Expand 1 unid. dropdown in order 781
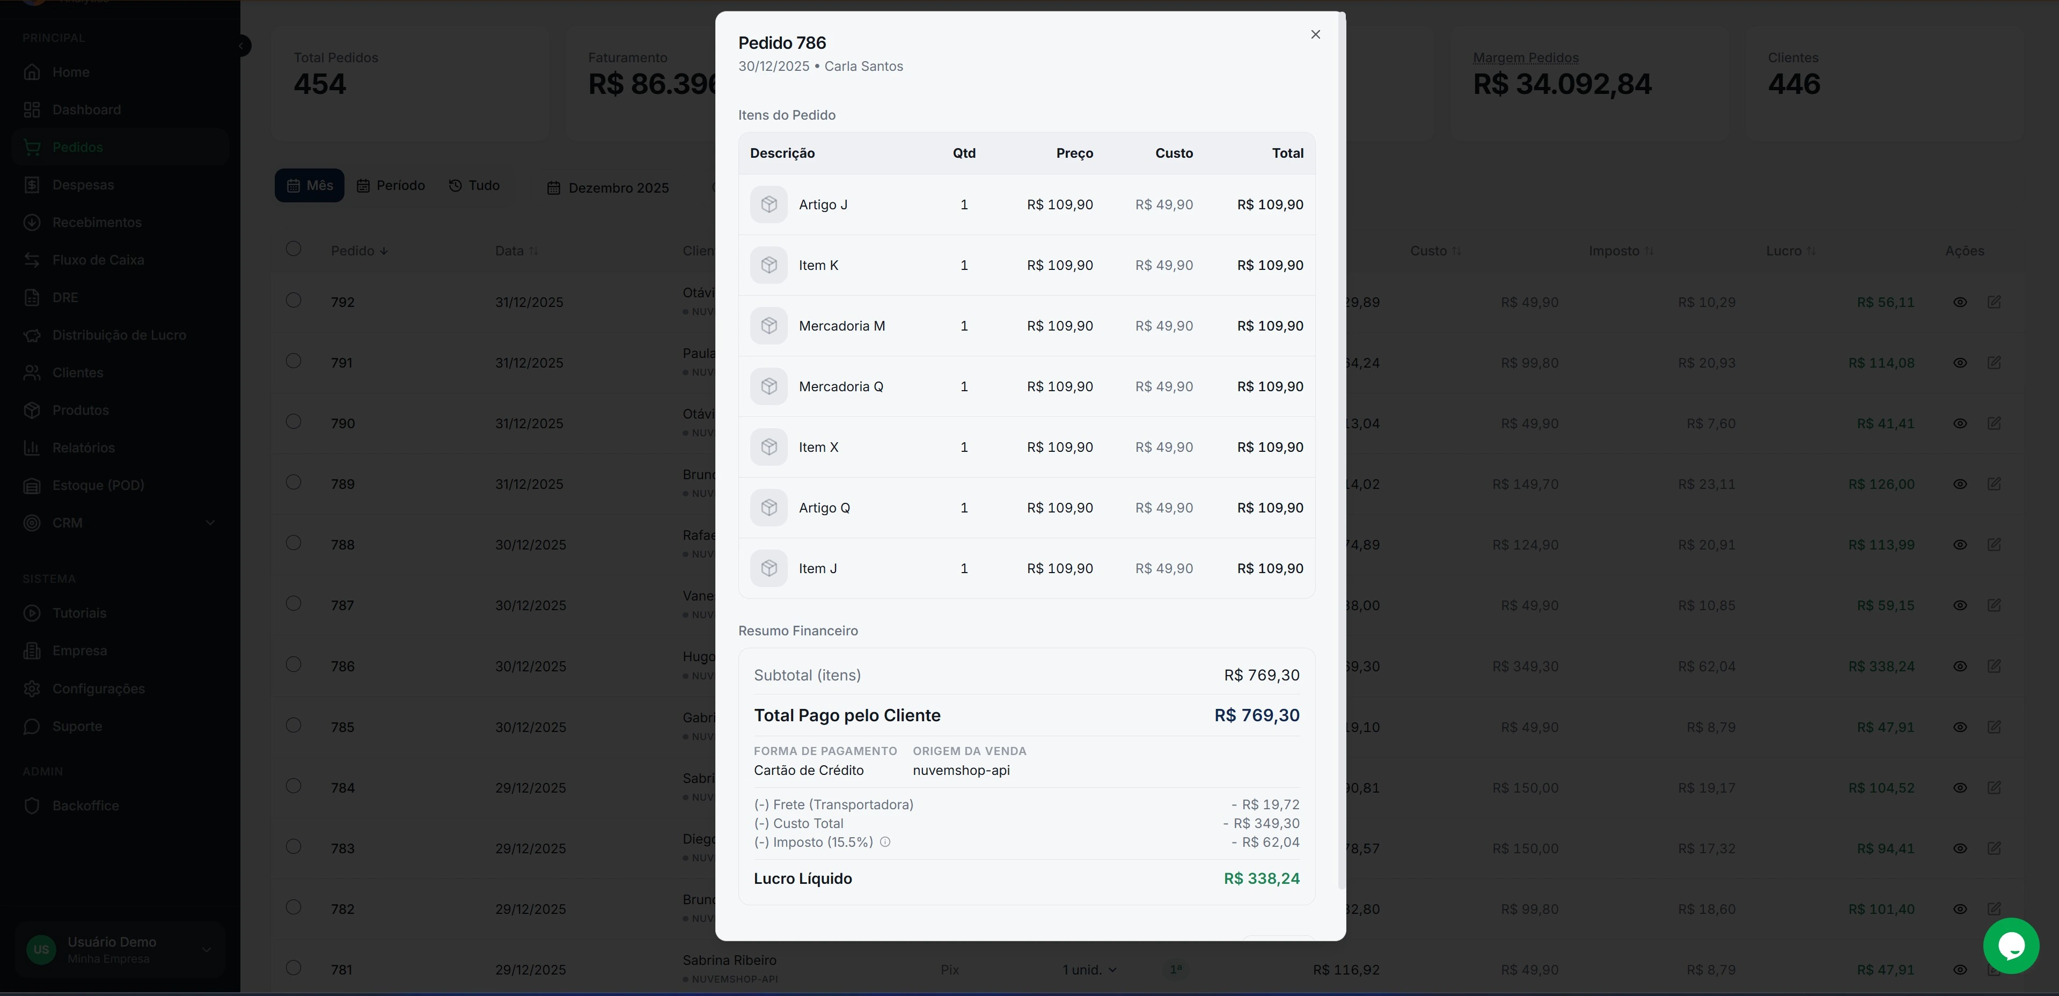Screen dimensions: 2059x996 pos(1089,970)
